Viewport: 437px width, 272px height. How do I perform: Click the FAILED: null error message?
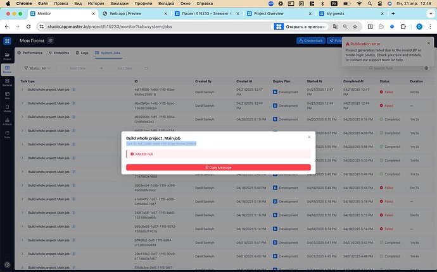click(x=218, y=154)
